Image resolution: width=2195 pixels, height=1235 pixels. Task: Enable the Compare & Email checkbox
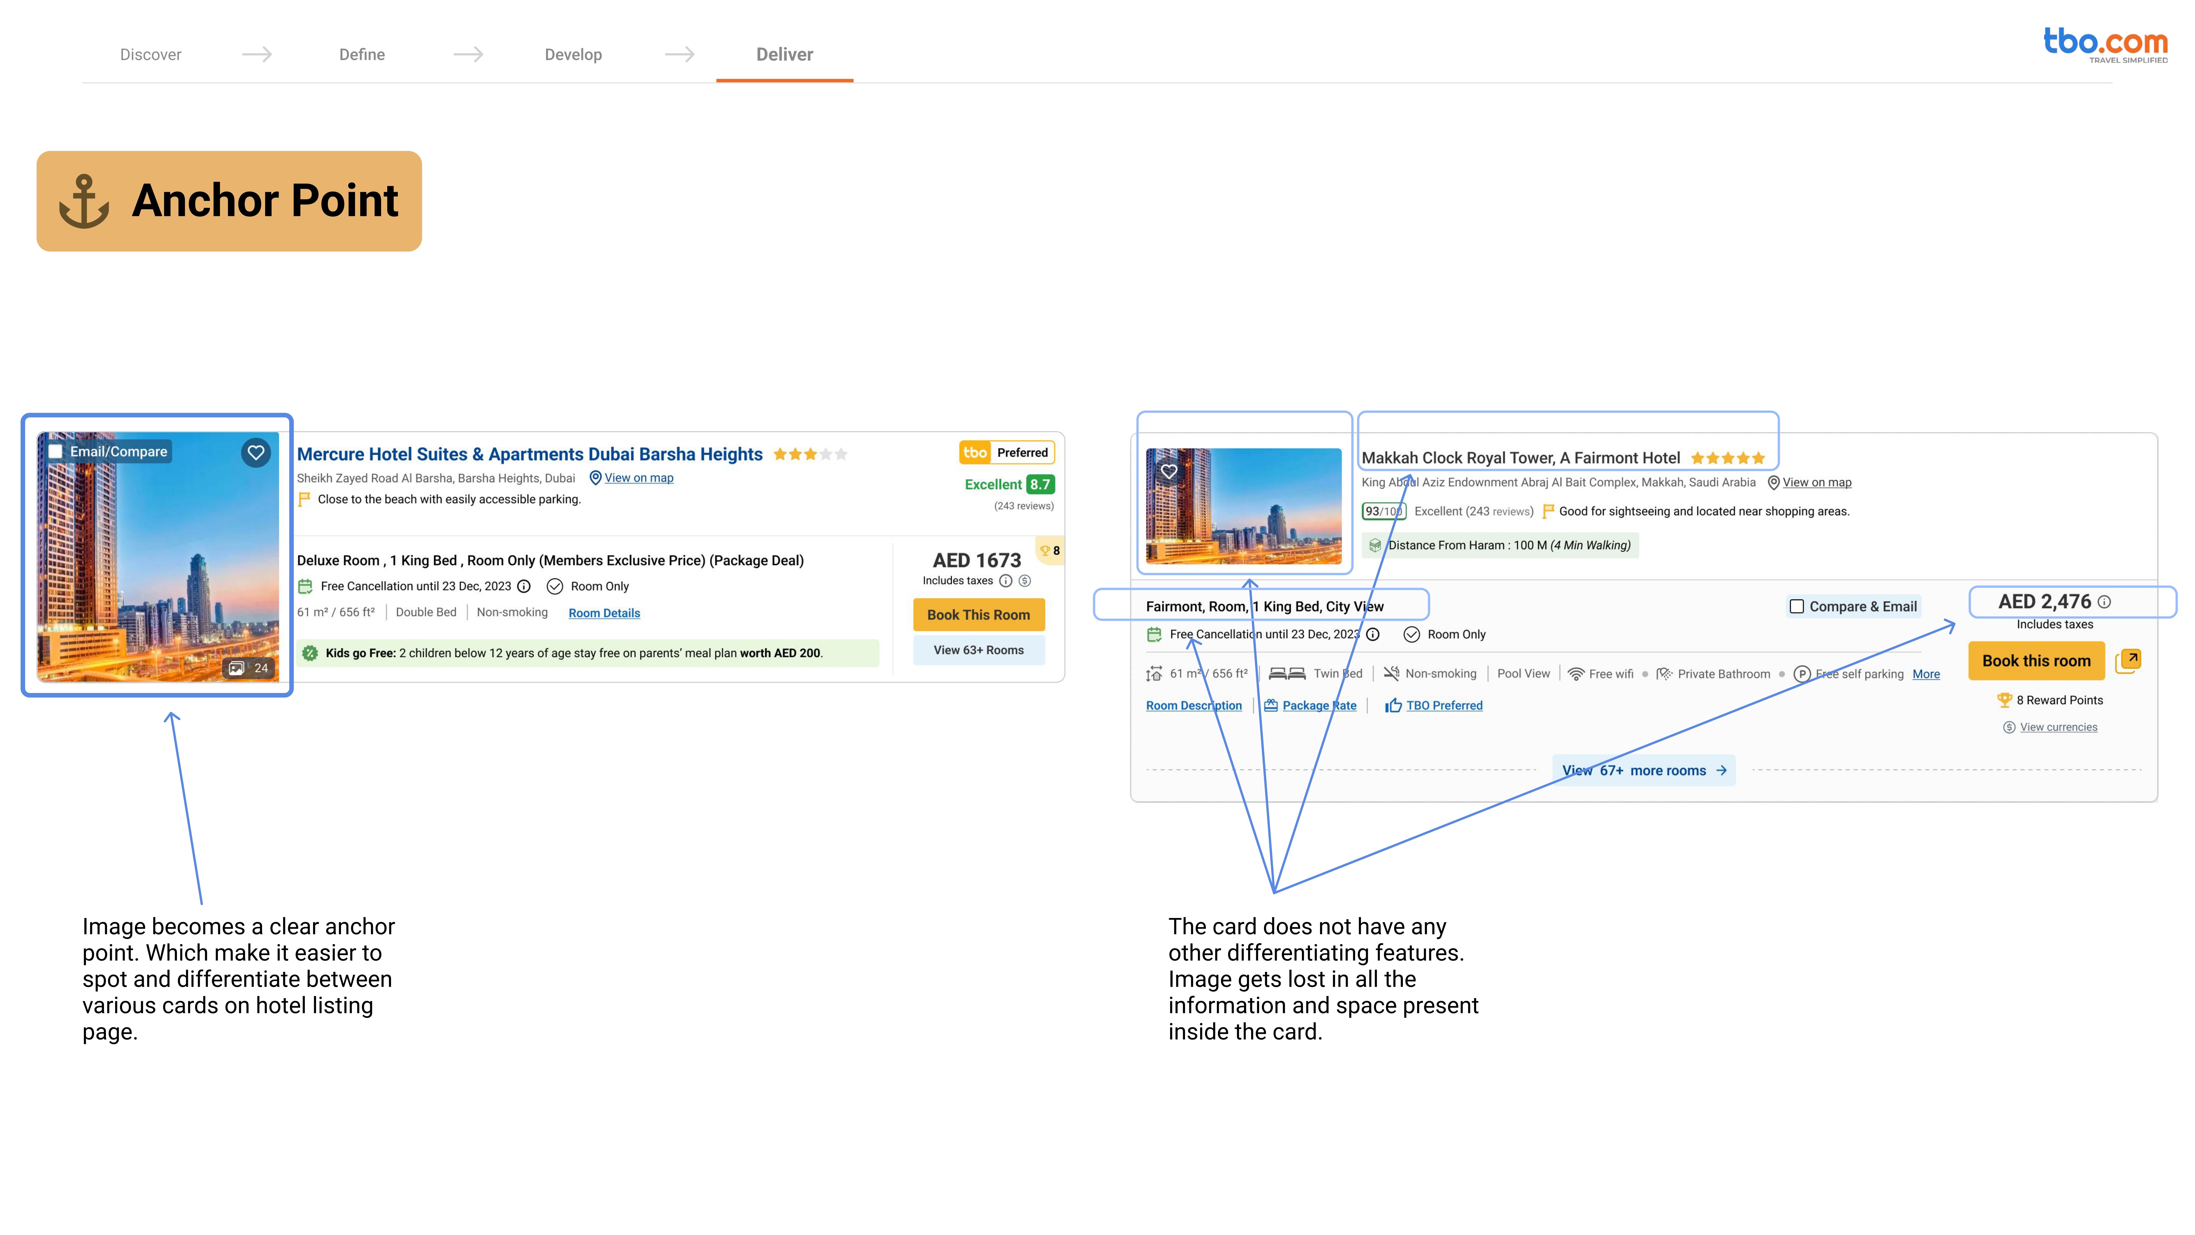coord(1797,607)
